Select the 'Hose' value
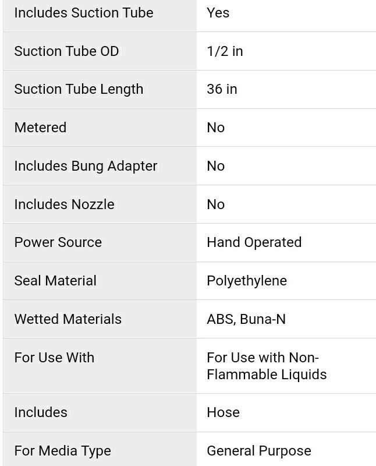376x466 pixels. (223, 412)
